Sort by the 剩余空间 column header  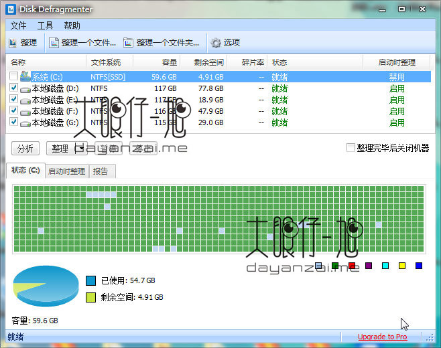(203, 62)
